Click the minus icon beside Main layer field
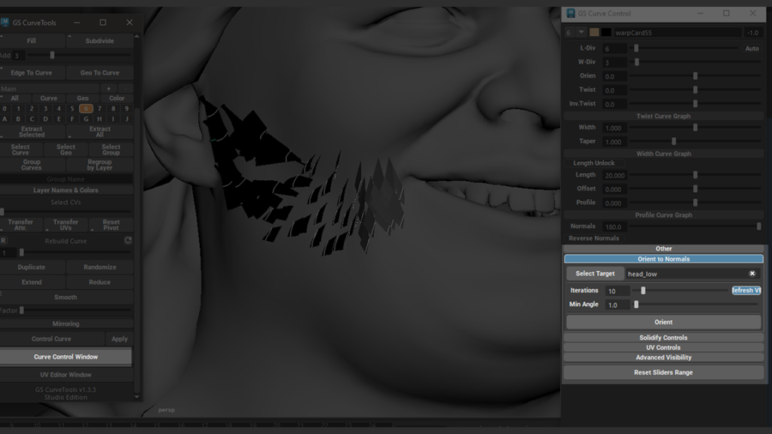 coord(126,89)
